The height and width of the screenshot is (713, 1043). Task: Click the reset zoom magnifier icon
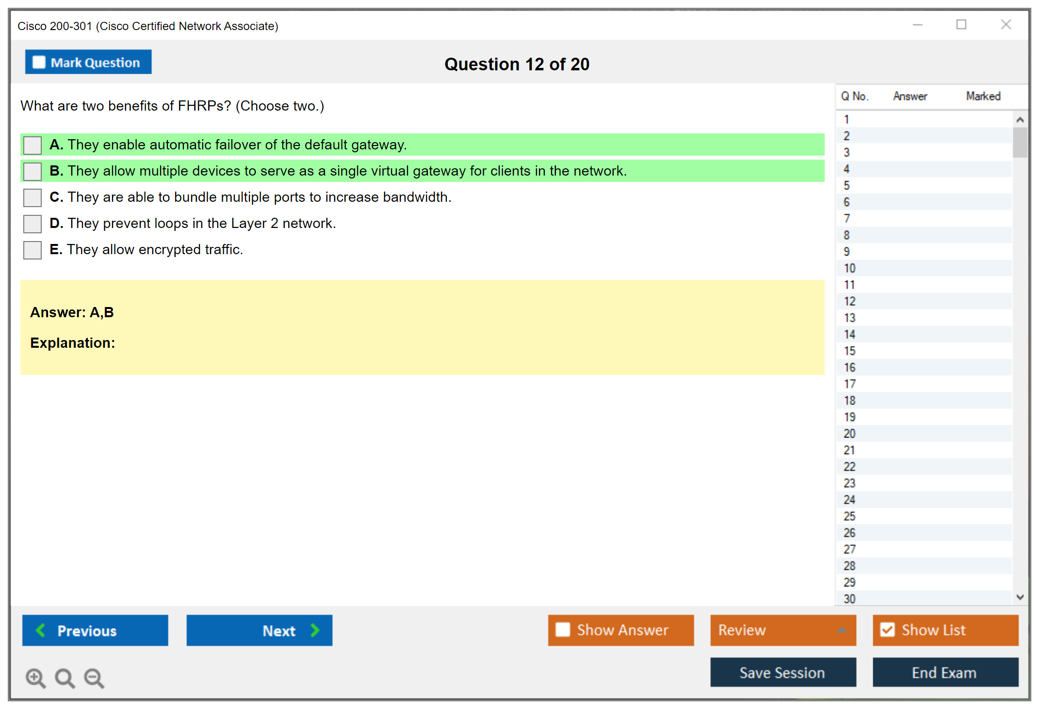[65, 678]
